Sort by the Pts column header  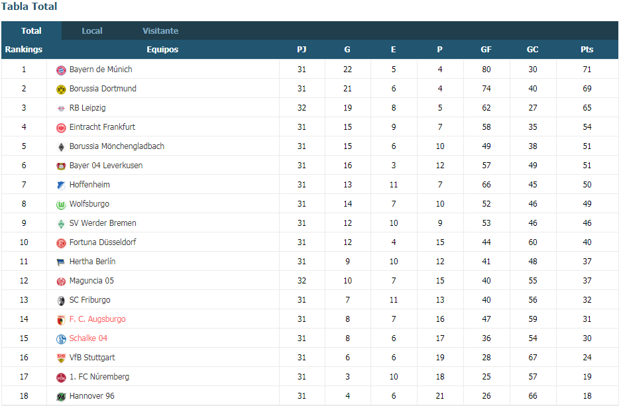[587, 50]
